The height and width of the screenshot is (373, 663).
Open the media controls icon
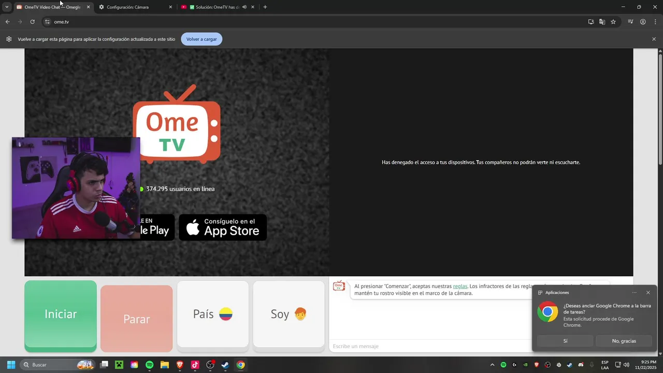630,22
